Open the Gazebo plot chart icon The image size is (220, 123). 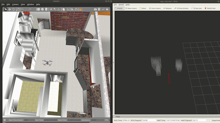(103, 9)
